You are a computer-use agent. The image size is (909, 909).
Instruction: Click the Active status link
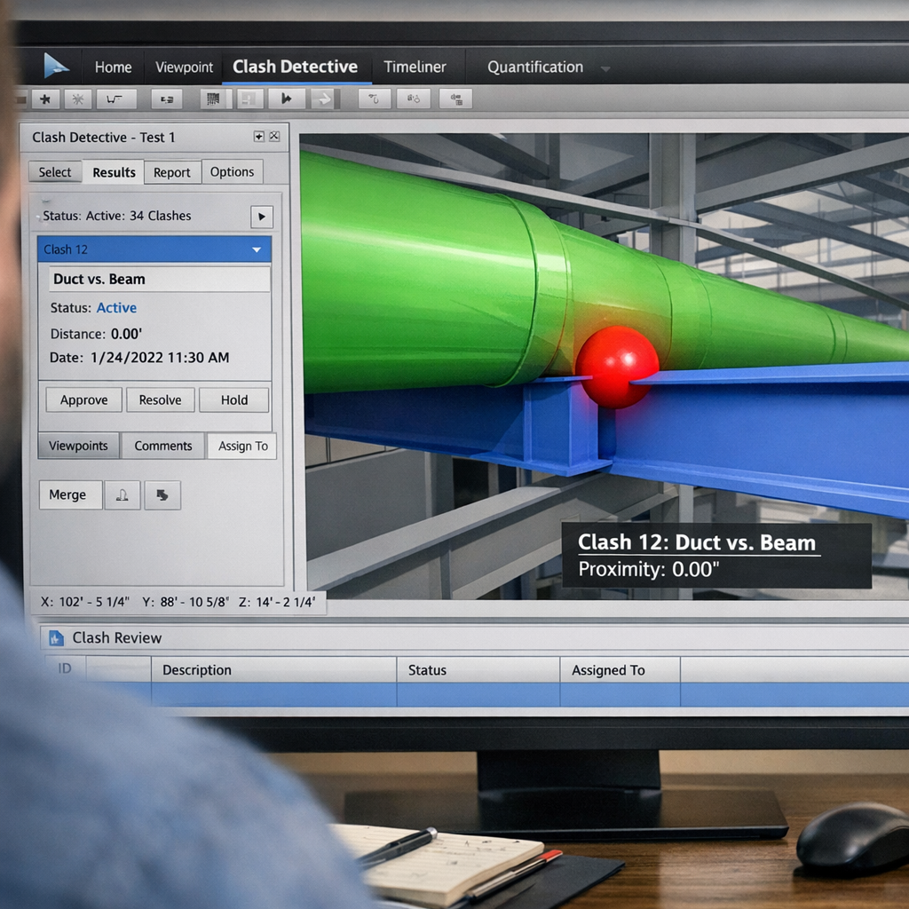click(116, 308)
